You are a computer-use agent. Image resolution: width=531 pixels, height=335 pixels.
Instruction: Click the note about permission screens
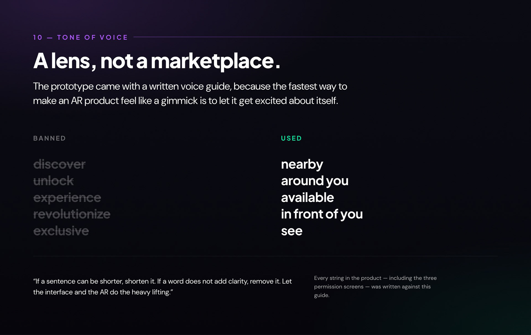point(375,287)
